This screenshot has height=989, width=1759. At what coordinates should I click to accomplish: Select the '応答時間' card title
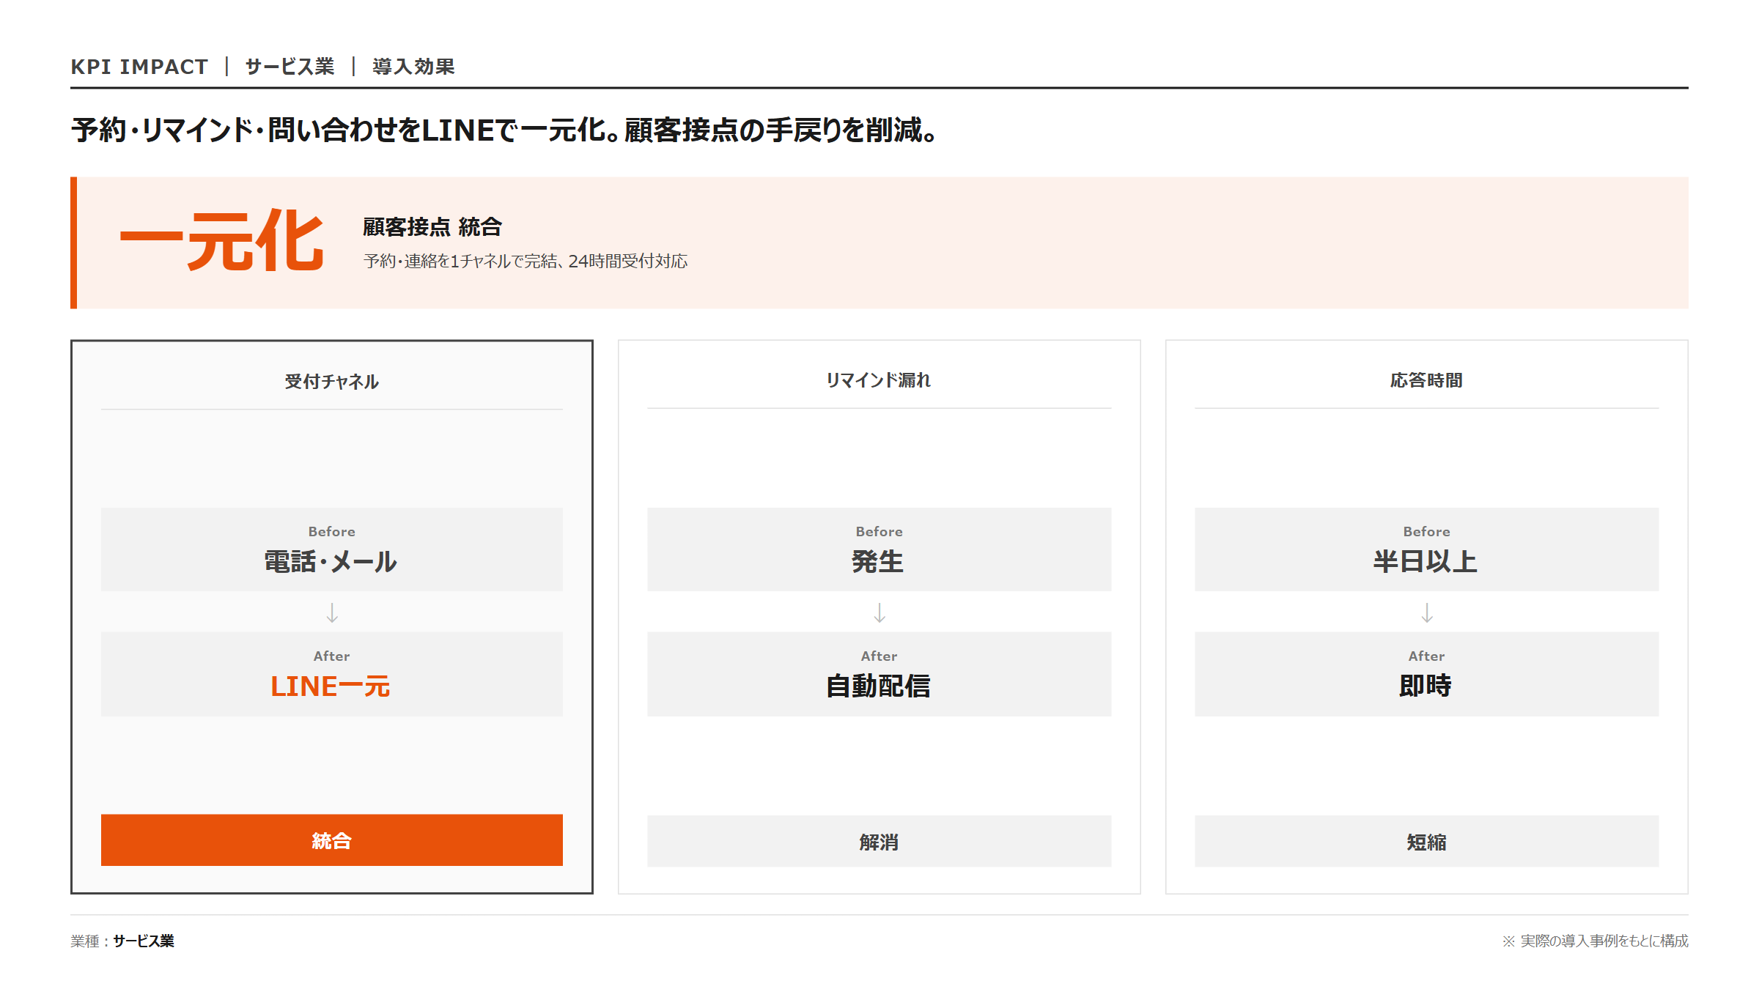pyautogui.click(x=1426, y=380)
